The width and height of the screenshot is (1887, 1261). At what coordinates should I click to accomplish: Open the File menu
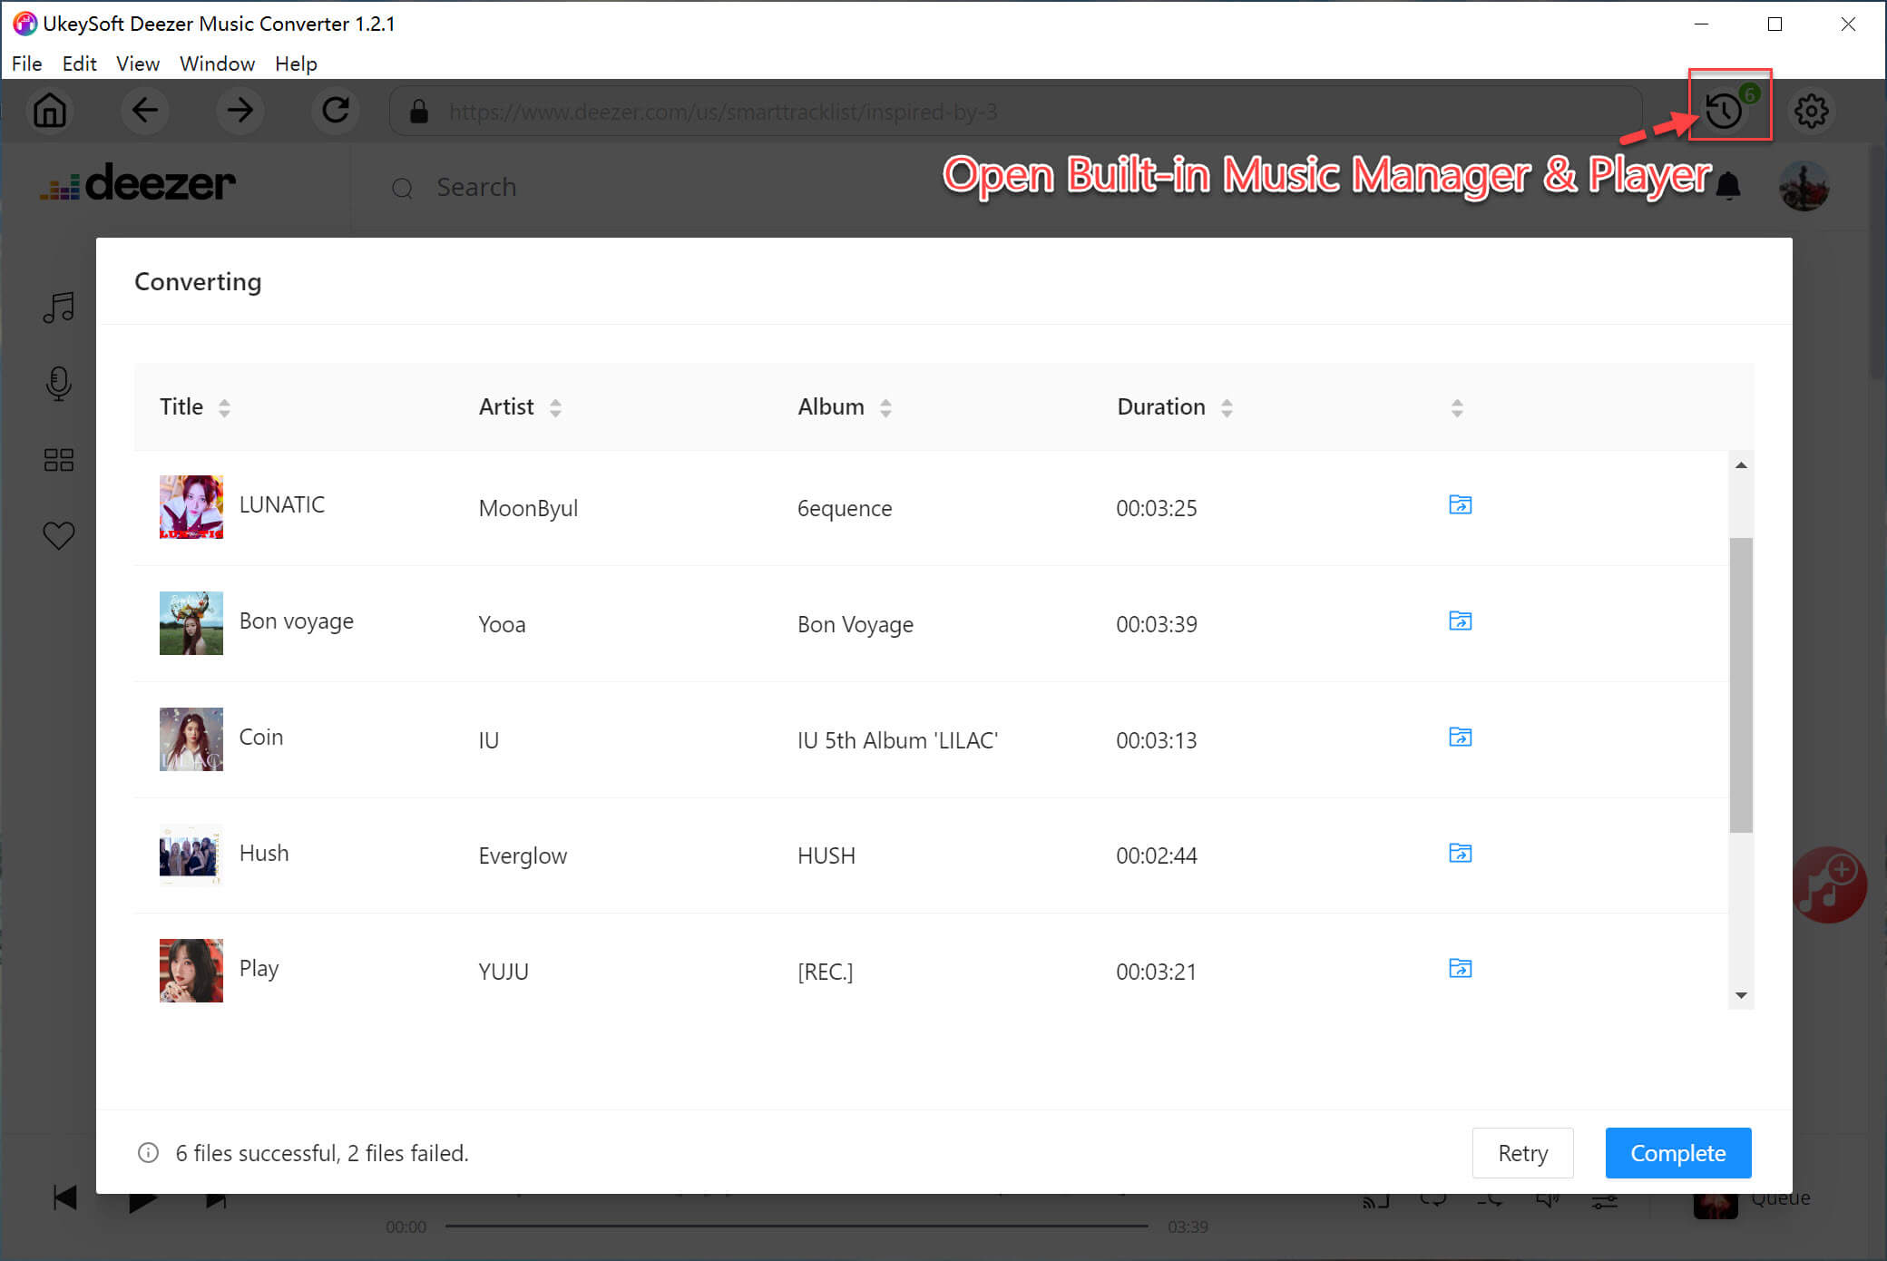pyautogui.click(x=26, y=62)
